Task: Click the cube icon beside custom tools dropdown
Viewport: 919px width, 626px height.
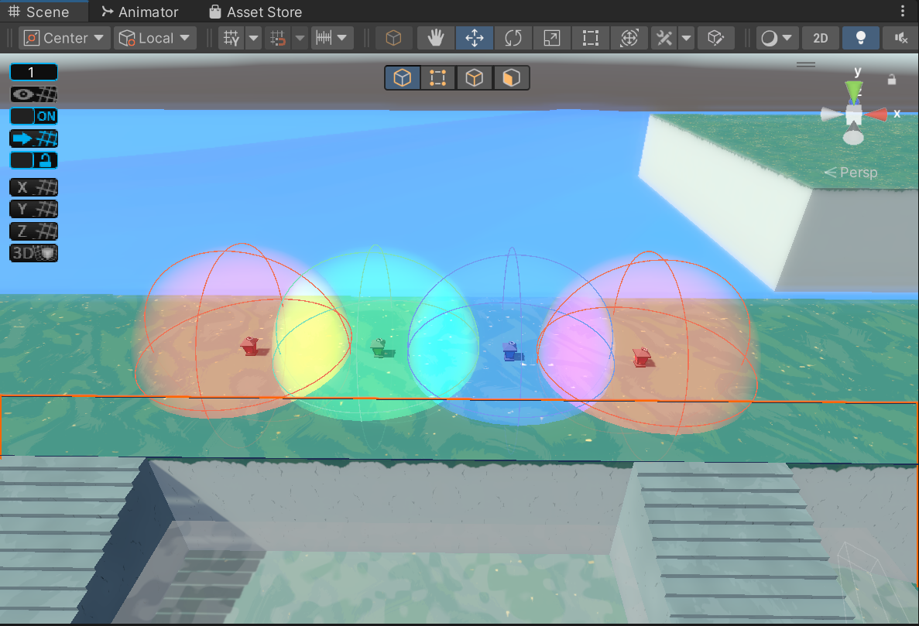Action: pos(715,38)
